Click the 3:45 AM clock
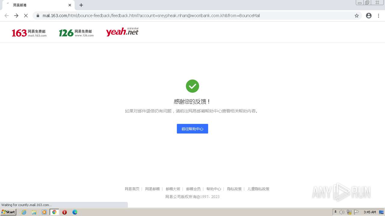Viewport: 385px width, 216px height. pos(370,212)
